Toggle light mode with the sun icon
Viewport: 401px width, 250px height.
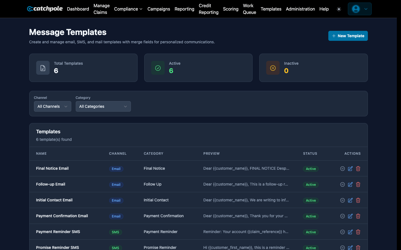[x=339, y=9]
